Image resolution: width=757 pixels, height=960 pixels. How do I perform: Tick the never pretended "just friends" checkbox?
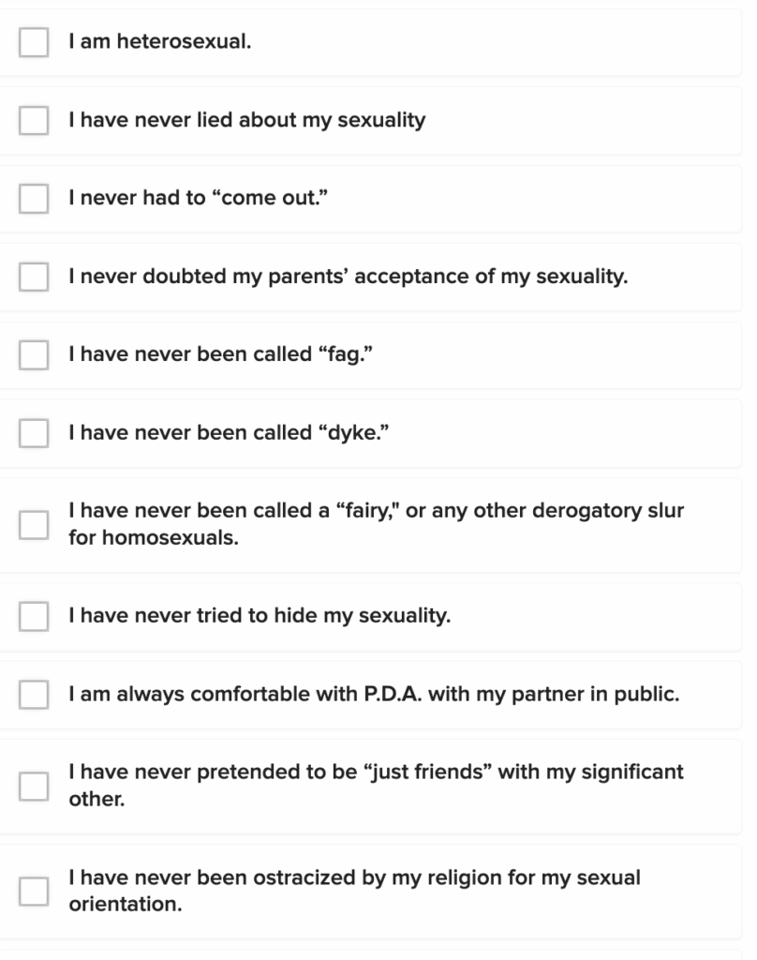click(34, 787)
